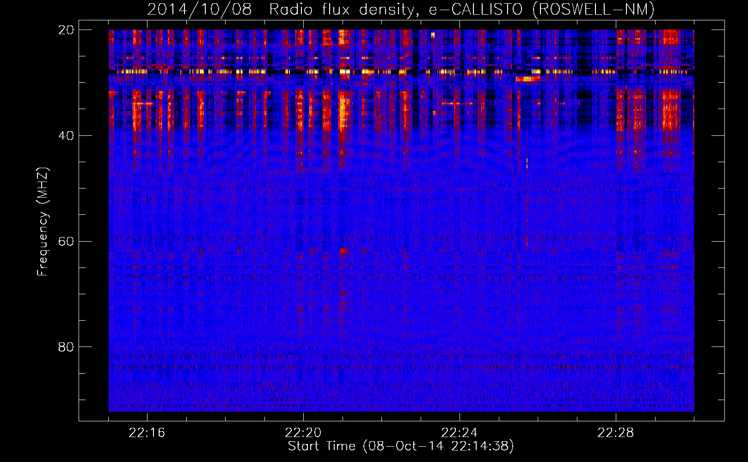
Task: Click the "Frequency (MHZ)" axis label
Action: (x=43, y=221)
